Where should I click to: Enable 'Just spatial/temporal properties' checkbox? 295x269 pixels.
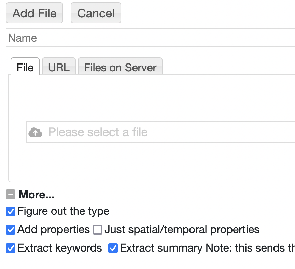click(x=98, y=230)
